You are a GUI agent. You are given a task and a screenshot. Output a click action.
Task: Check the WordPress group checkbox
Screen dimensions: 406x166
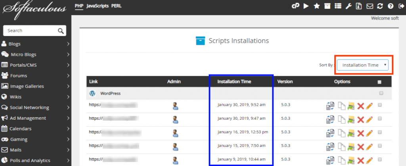381,93
